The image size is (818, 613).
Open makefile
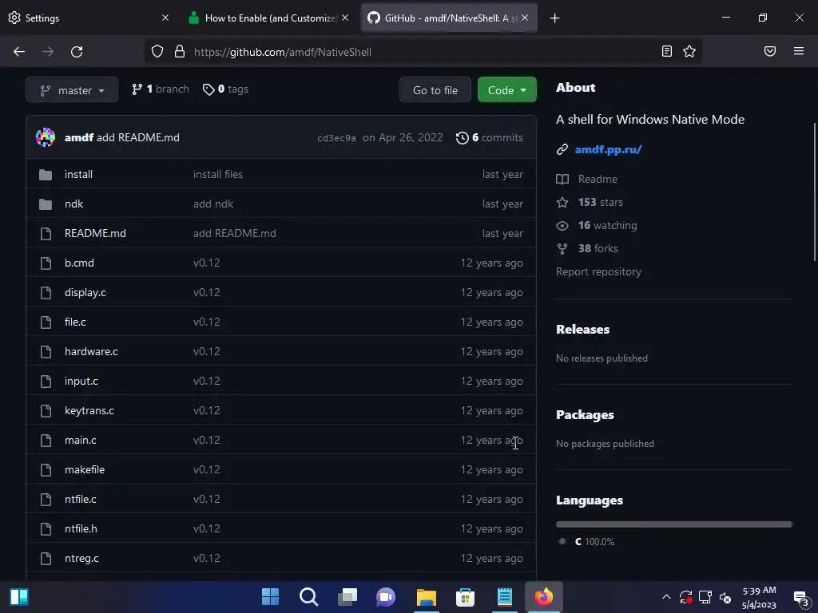pos(85,469)
